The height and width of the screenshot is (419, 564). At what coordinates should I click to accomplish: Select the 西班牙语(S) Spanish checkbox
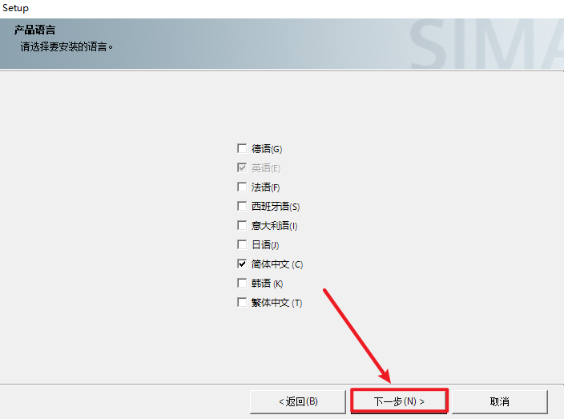[x=242, y=207]
